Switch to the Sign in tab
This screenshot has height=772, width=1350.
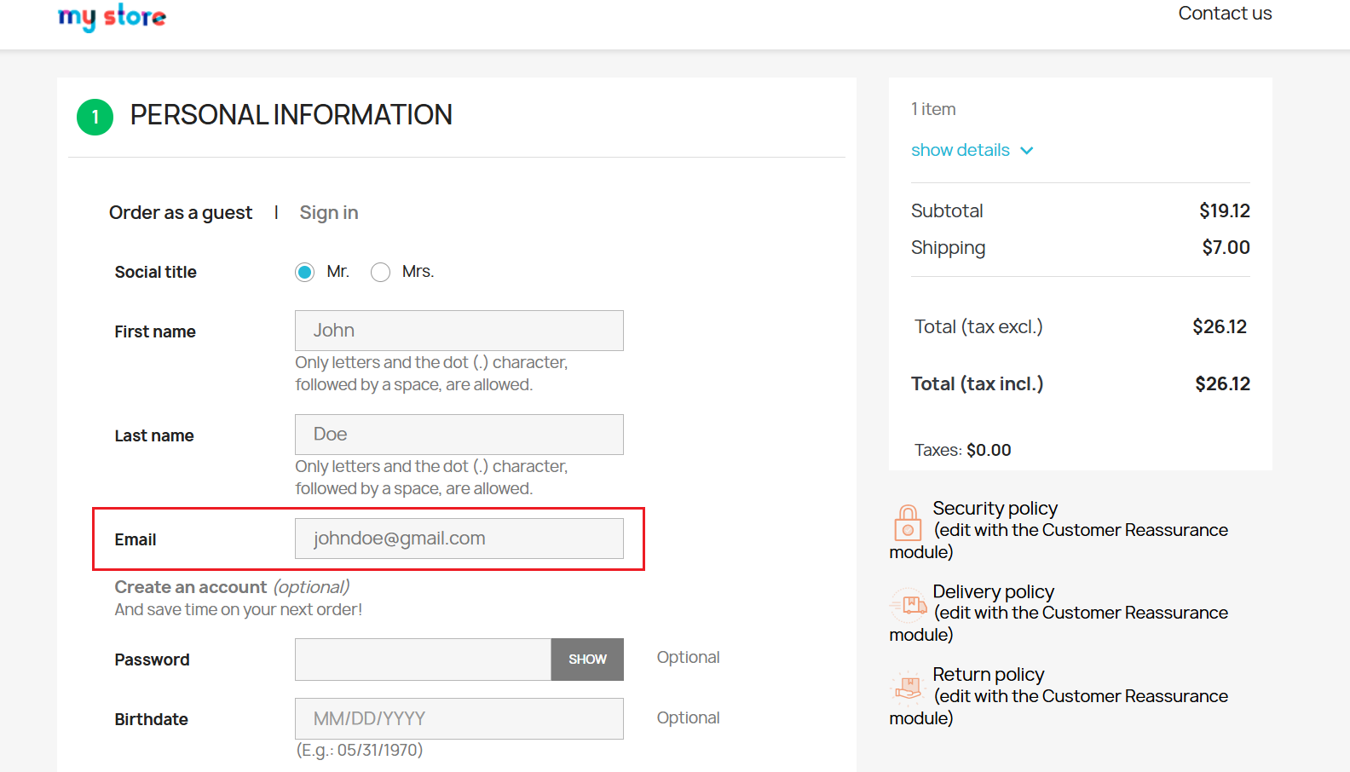(328, 212)
